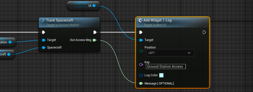
Task: Click the Target pin on Track Spacecraft
Action: point(44,40)
